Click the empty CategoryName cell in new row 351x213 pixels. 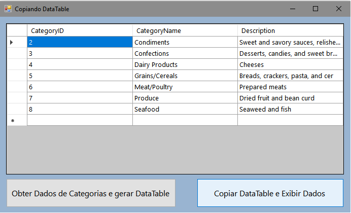[185, 120]
